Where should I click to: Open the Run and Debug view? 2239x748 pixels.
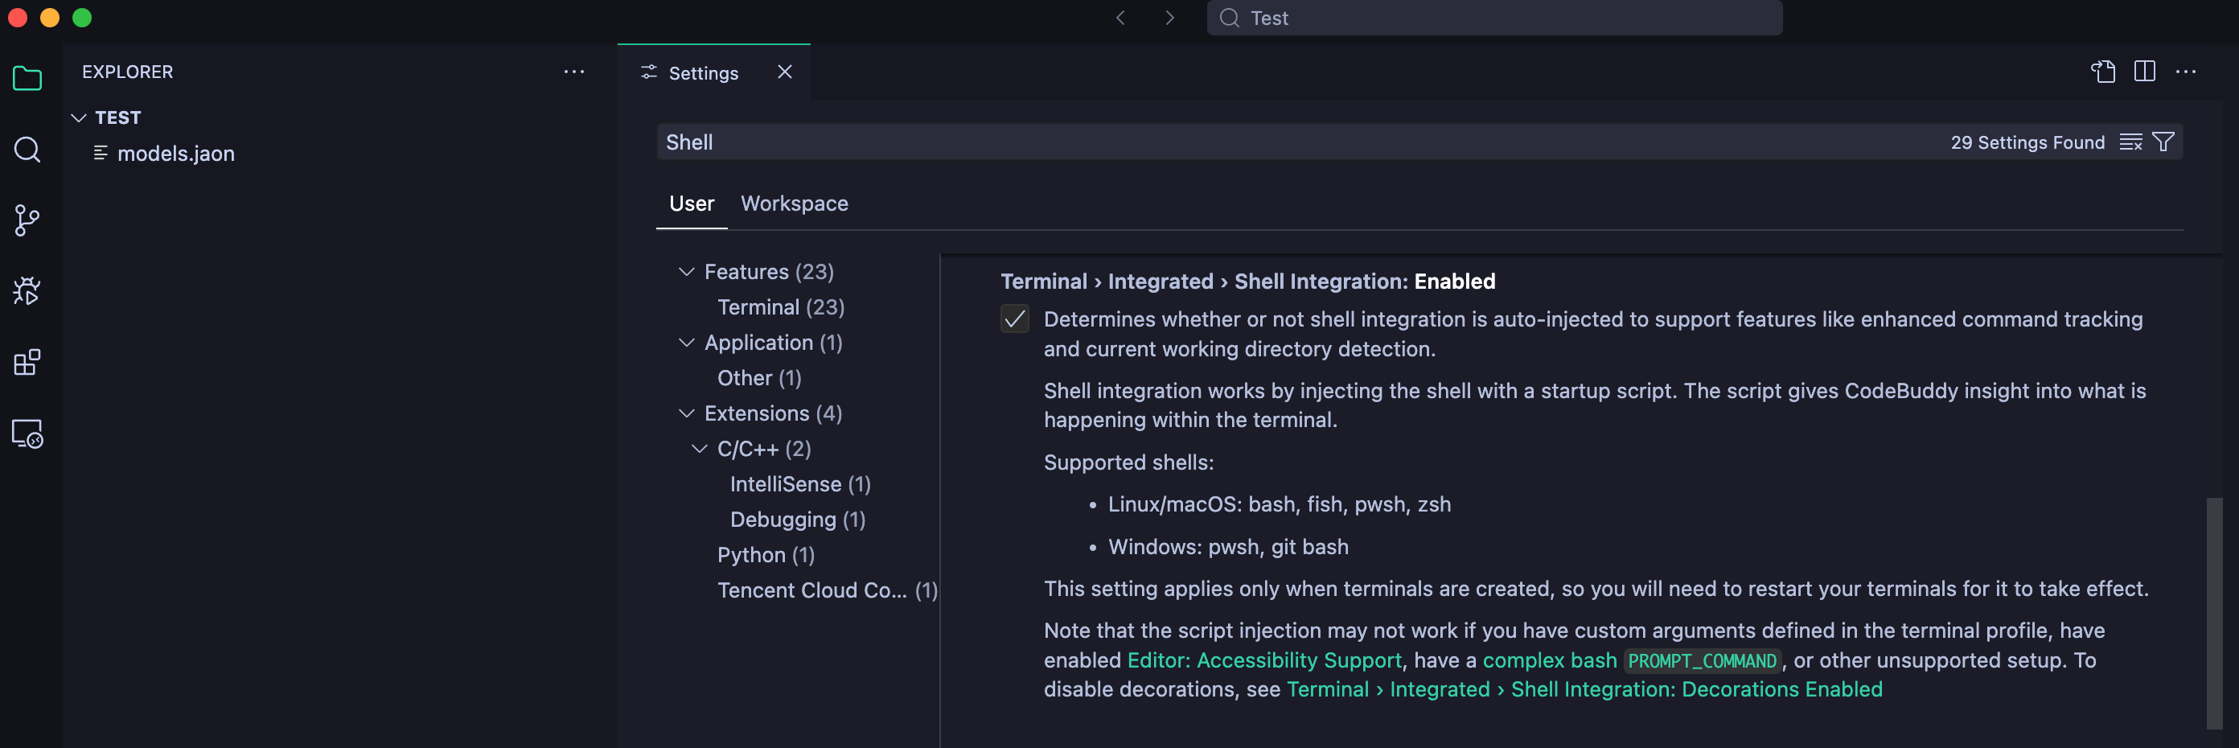pos(28,292)
